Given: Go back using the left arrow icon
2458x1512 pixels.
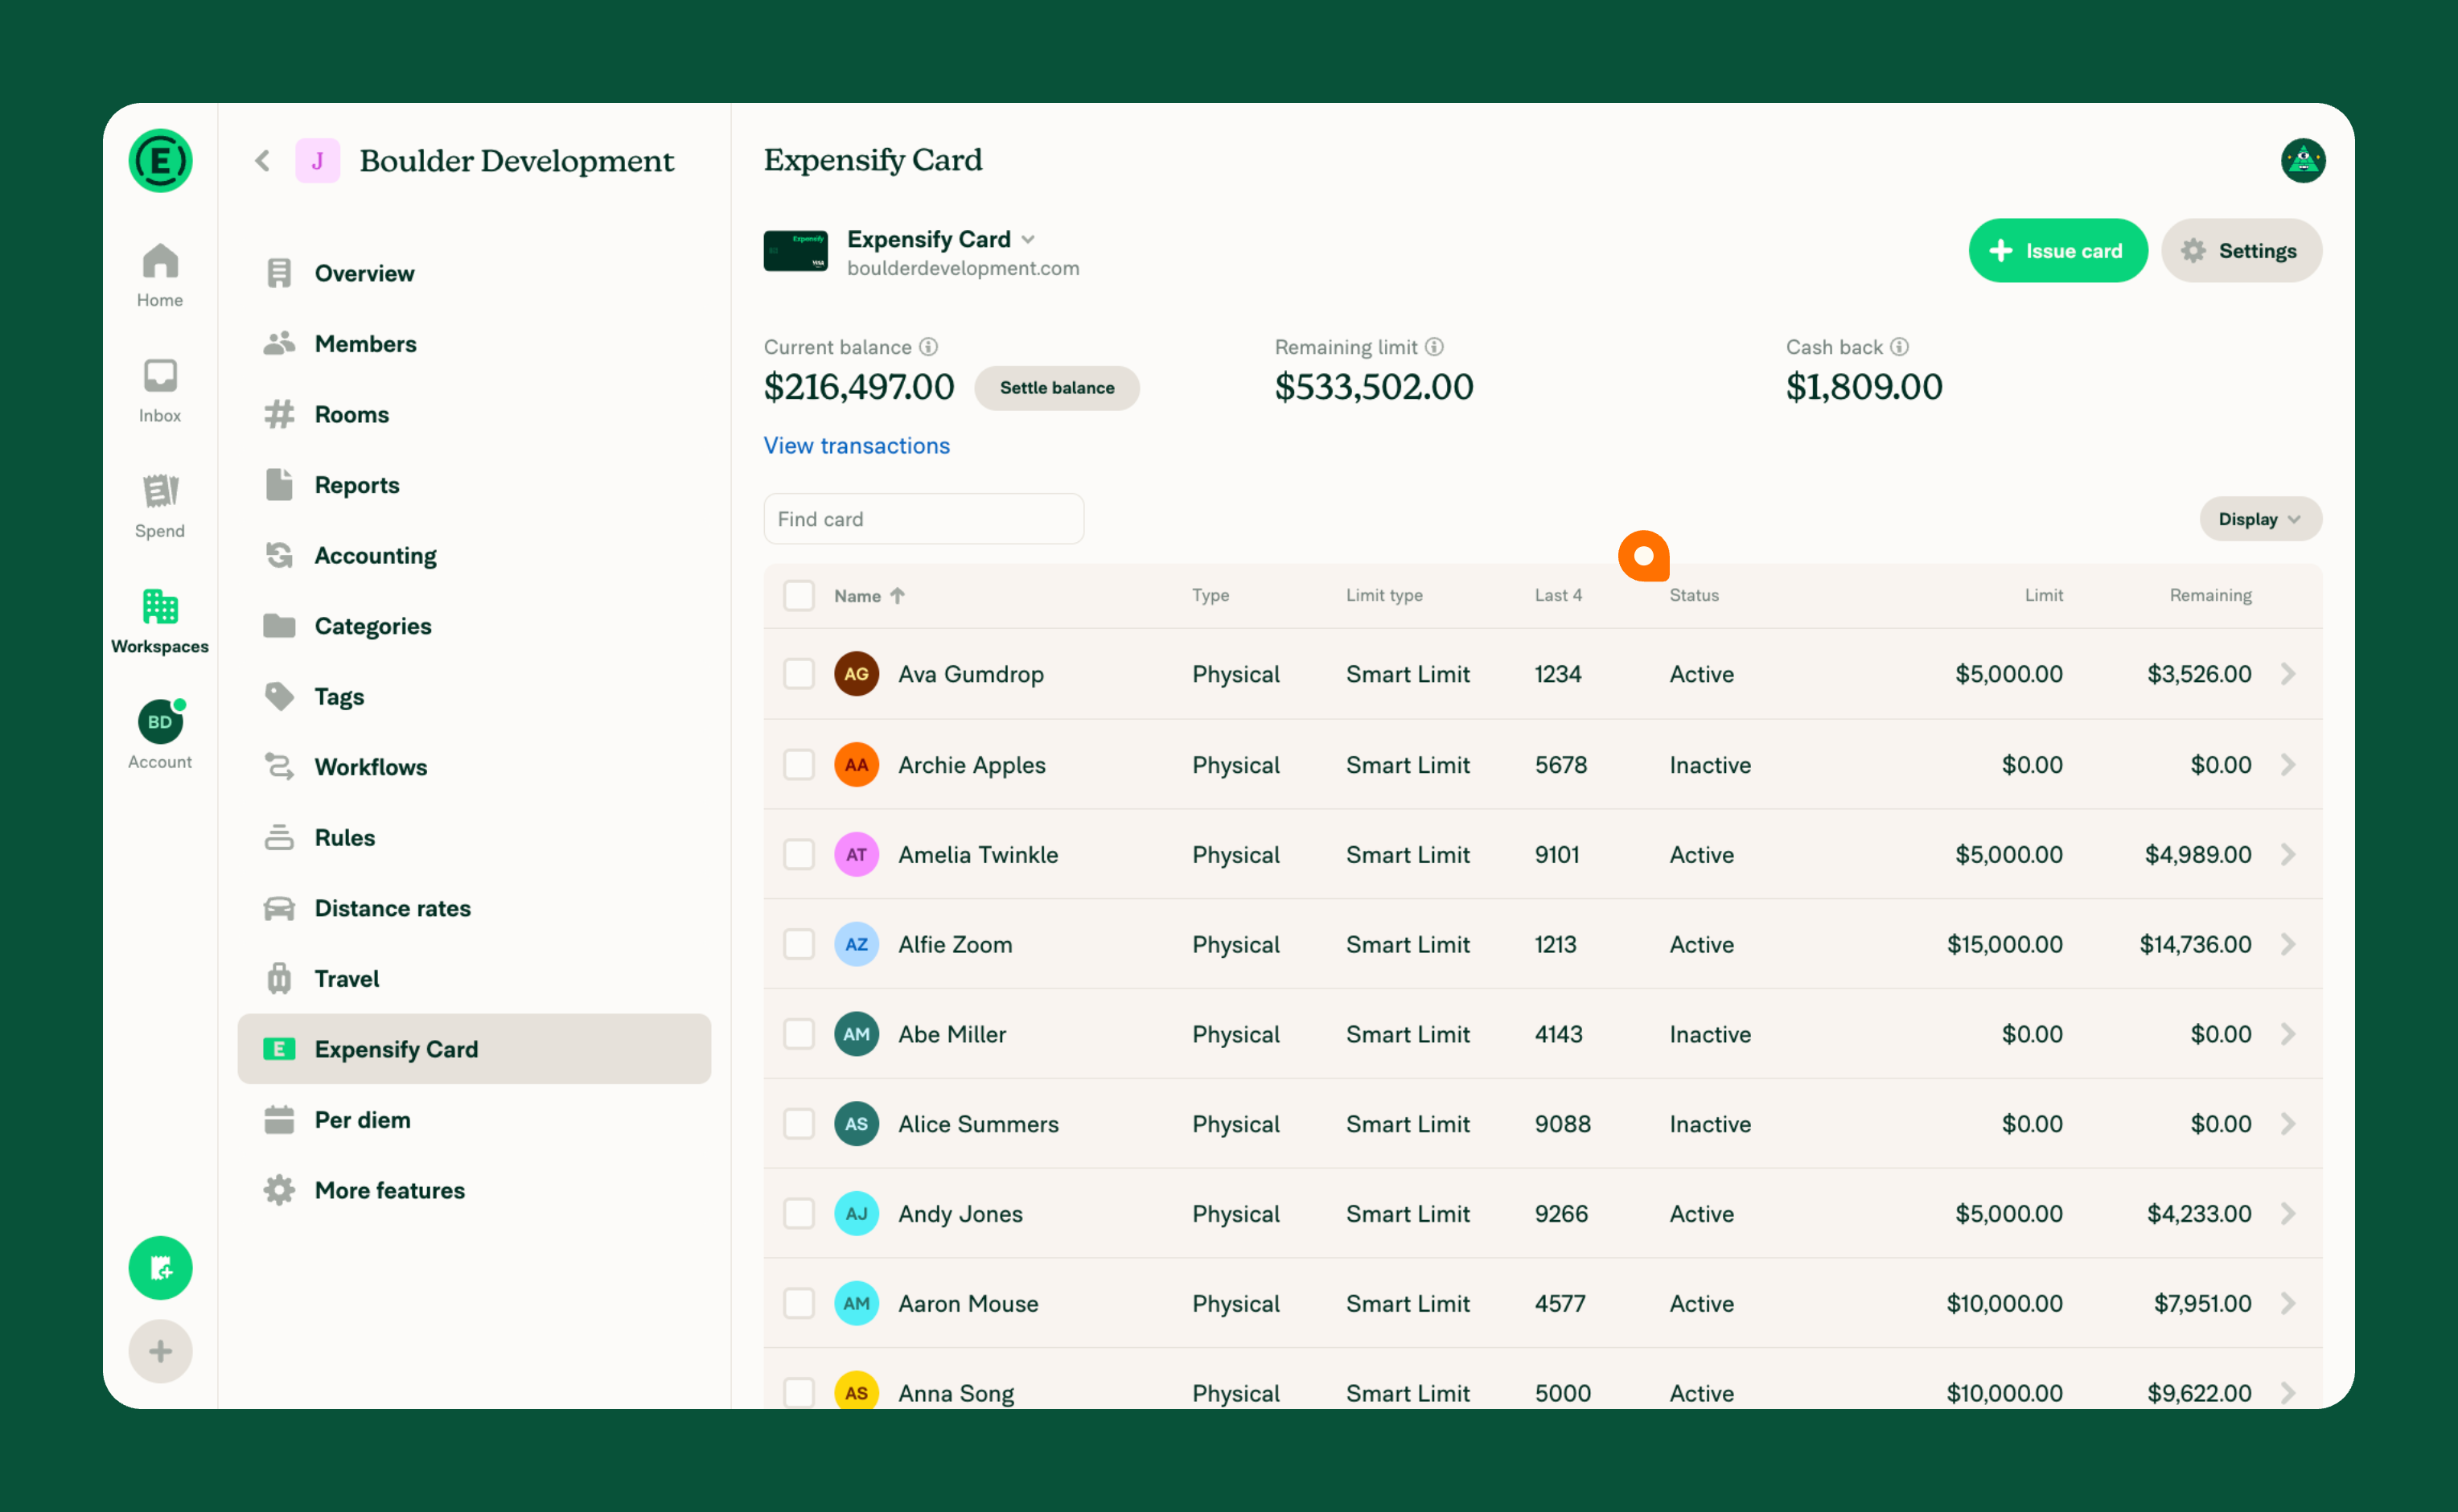Looking at the screenshot, I should [262, 160].
